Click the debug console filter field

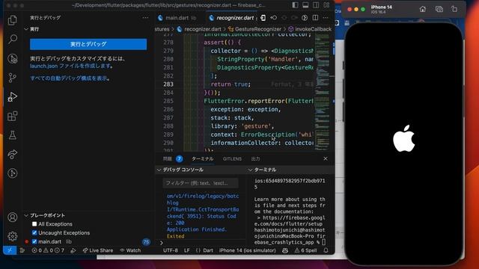pos(201,183)
